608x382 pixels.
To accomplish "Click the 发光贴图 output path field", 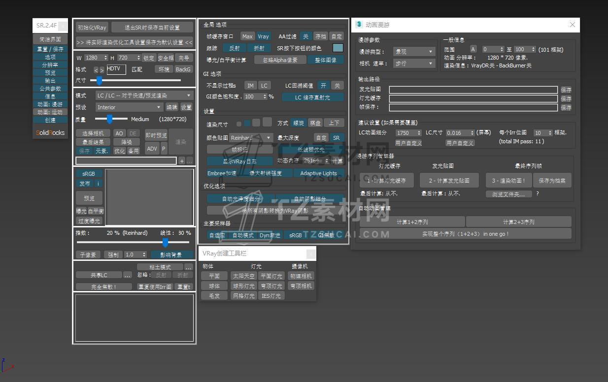I will point(473,90).
